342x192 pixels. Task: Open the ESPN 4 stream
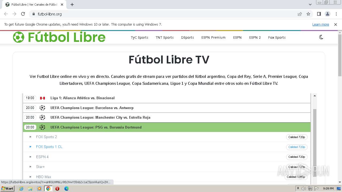click(x=42, y=157)
